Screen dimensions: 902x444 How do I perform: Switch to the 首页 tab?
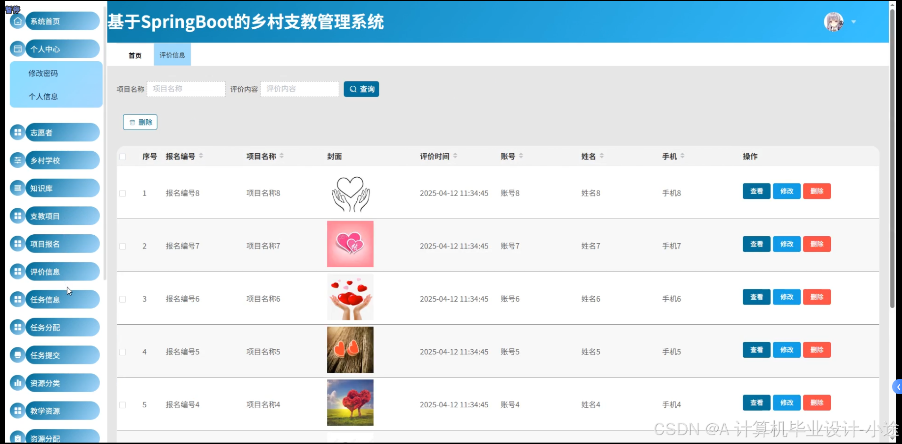tap(135, 55)
